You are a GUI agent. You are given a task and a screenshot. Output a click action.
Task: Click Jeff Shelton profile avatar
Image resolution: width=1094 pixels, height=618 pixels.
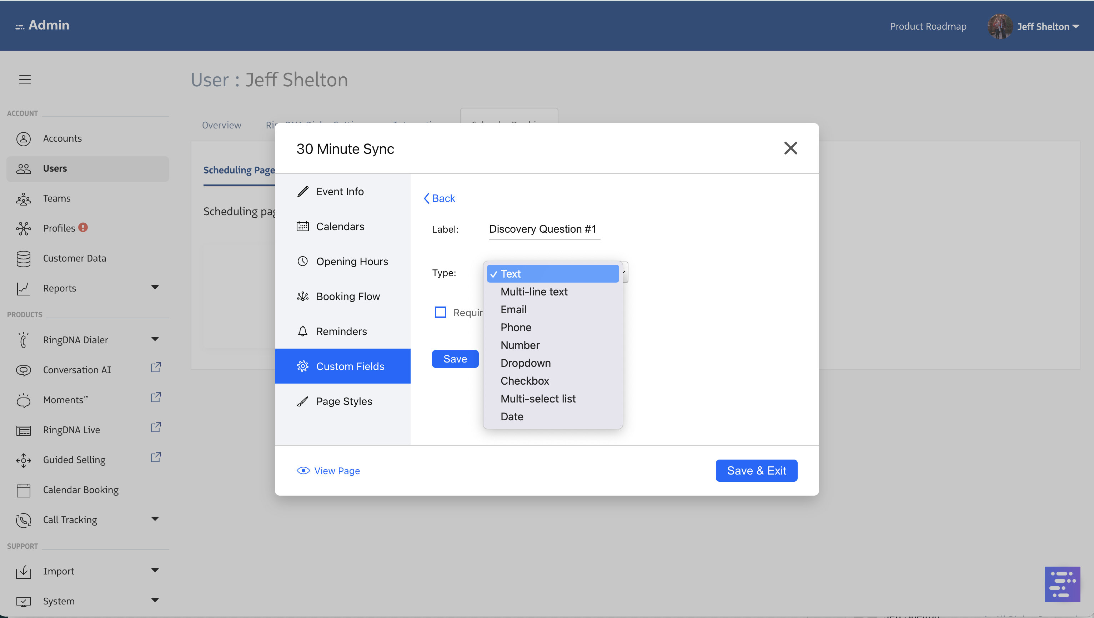(x=1000, y=26)
